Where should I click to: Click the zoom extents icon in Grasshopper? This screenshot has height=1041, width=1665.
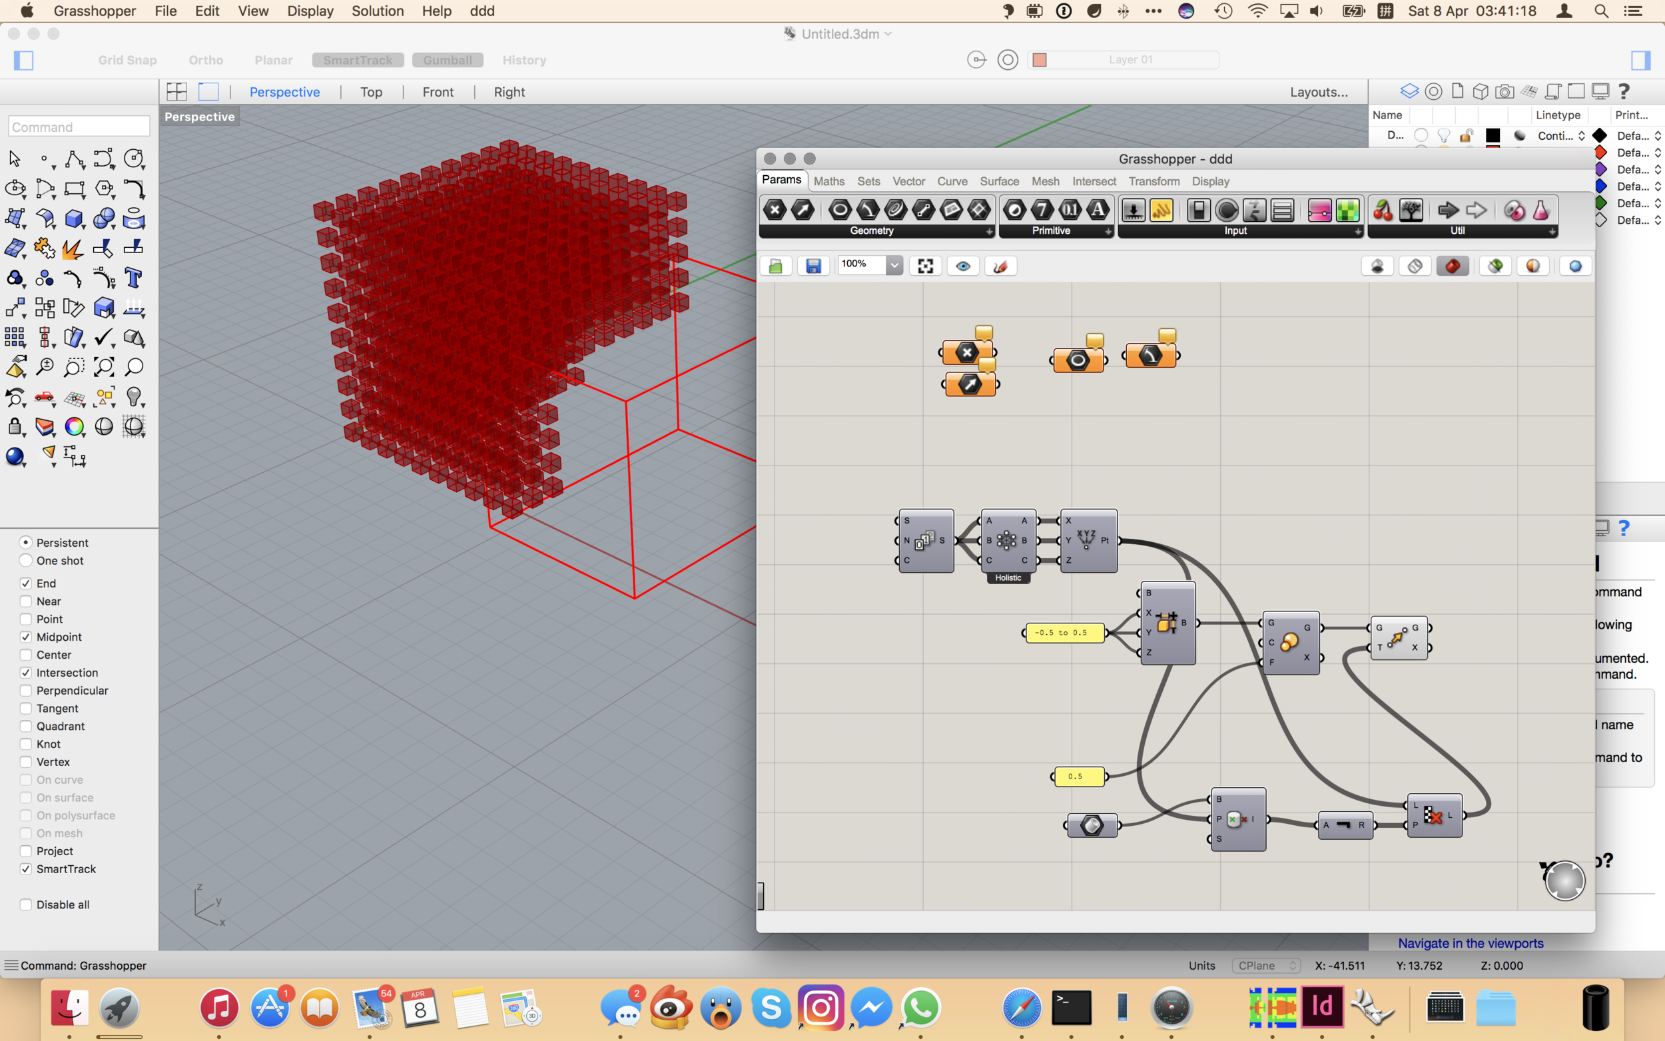click(926, 266)
